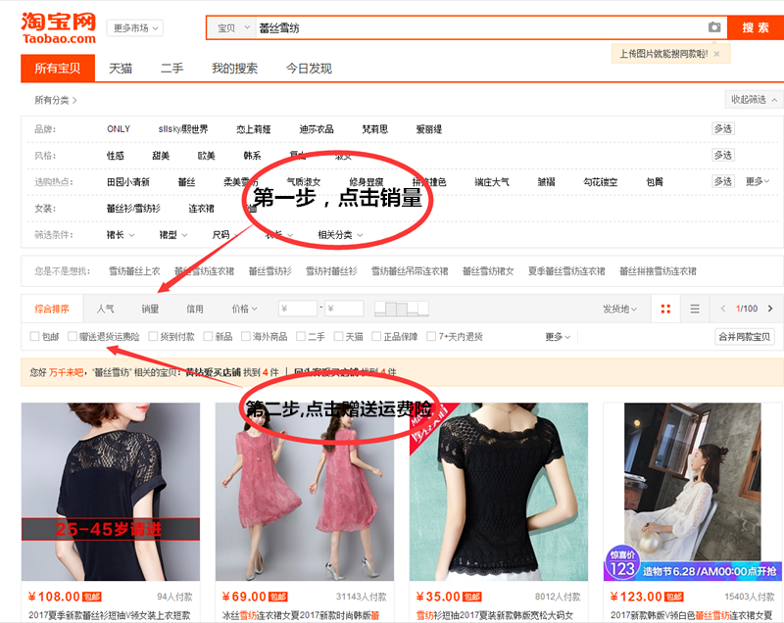Click the camera image search icon
The image size is (784, 623).
pyautogui.click(x=714, y=27)
